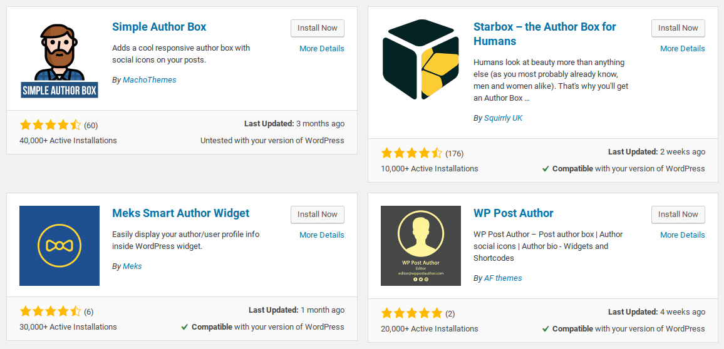View More Details for WP Post Author
The image size is (724, 349).
[682, 235]
